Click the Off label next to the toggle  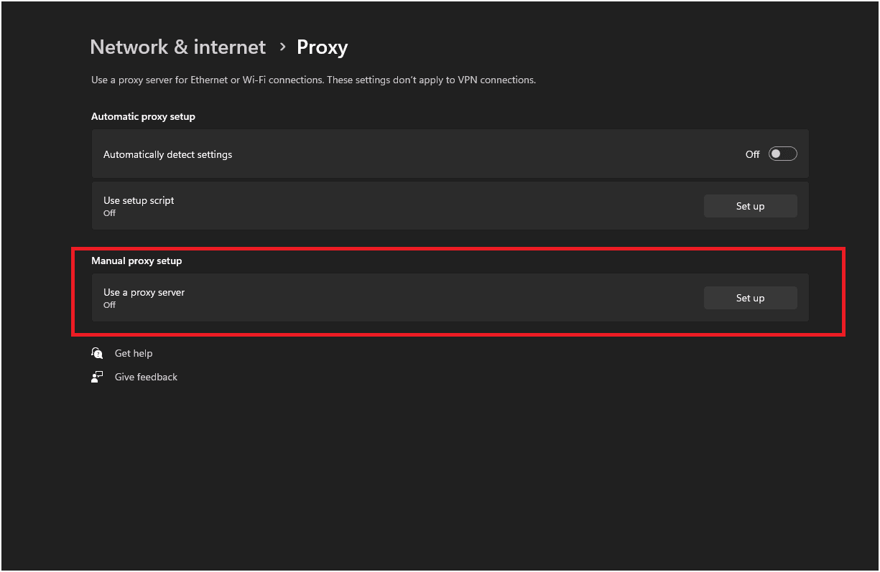752,154
